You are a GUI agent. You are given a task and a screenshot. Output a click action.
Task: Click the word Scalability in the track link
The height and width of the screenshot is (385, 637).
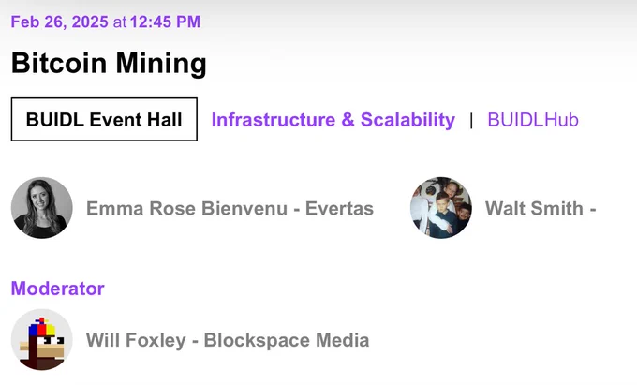[407, 120]
